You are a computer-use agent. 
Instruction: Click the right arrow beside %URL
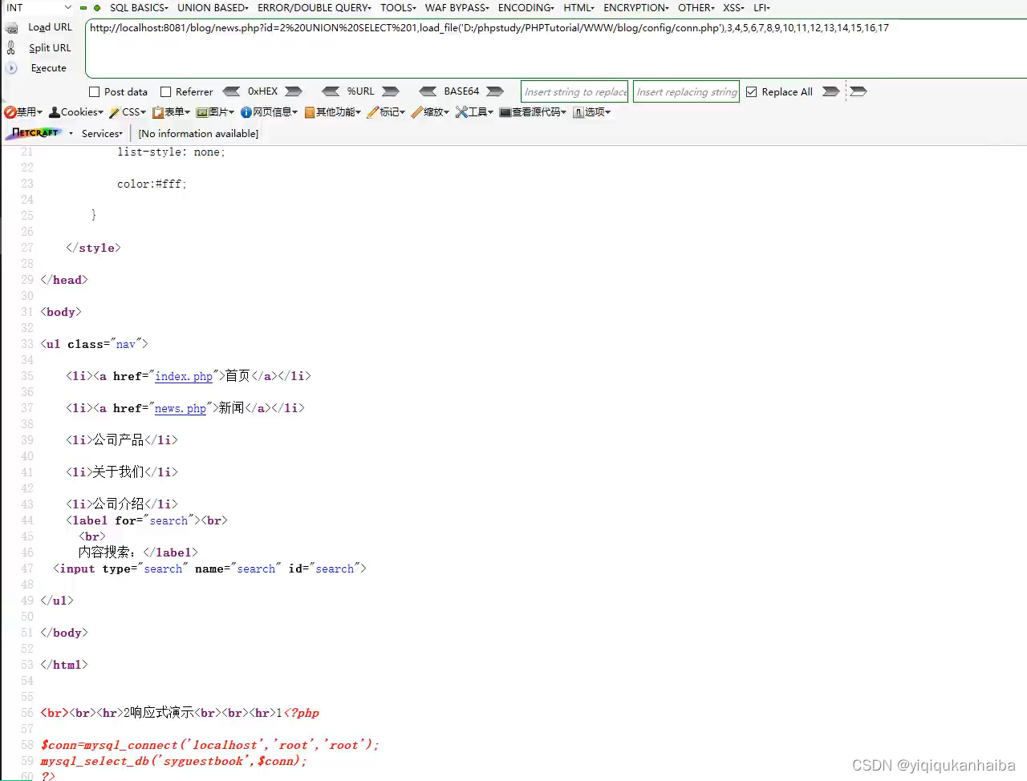pyautogui.click(x=391, y=91)
